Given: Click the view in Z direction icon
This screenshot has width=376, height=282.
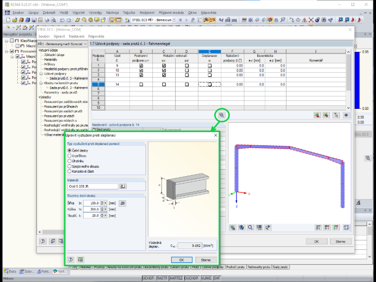Looking at the screenshot, I should point(336,227).
